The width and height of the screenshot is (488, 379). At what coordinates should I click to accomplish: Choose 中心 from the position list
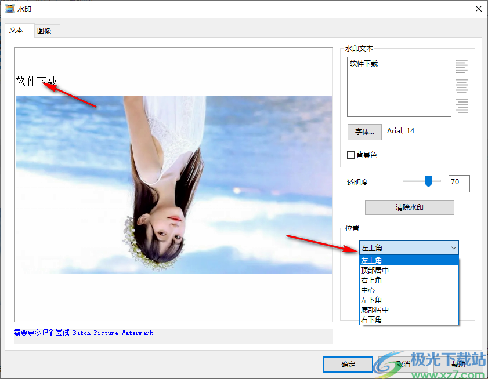click(409, 290)
